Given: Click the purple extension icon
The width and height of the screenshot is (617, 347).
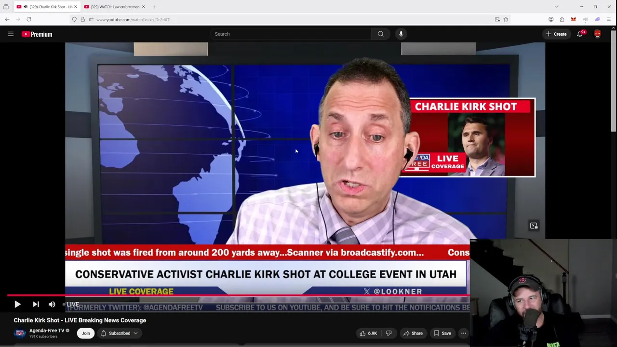Looking at the screenshot, I should (598, 19).
